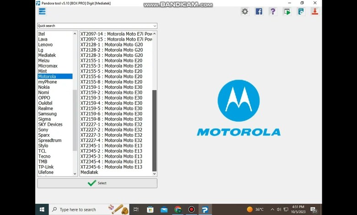Select TMB in the brand list

point(43,161)
